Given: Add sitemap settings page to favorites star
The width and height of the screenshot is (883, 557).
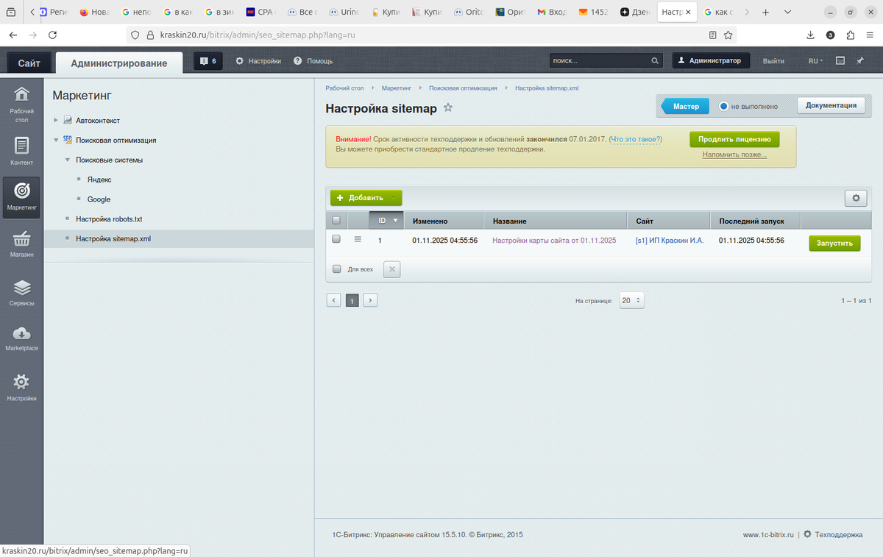Looking at the screenshot, I should tap(448, 108).
